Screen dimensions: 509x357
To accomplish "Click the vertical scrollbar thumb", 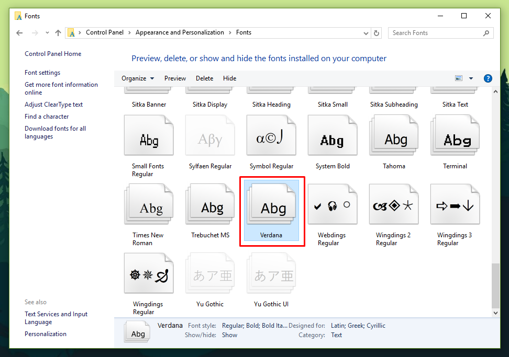I will [x=495, y=286].
